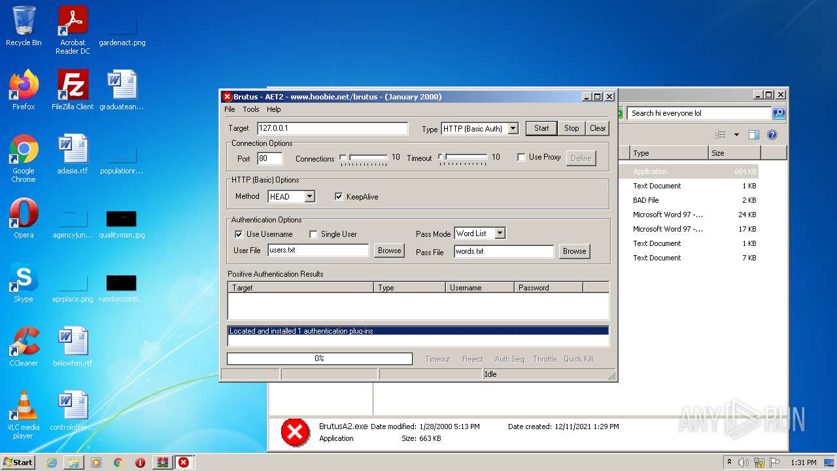Toggle Explorer's preview pane icon

coord(753,135)
